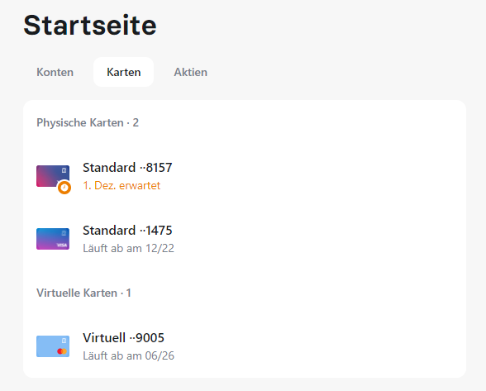Click the 'Physische Karten · 2' section header
This screenshot has height=391, width=486.
tap(88, 123)
